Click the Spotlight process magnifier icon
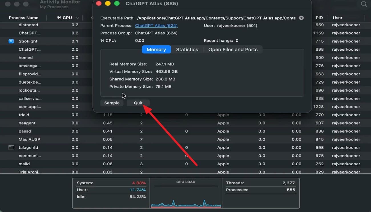Screen dimensions: 371x212 coord(11,41)
